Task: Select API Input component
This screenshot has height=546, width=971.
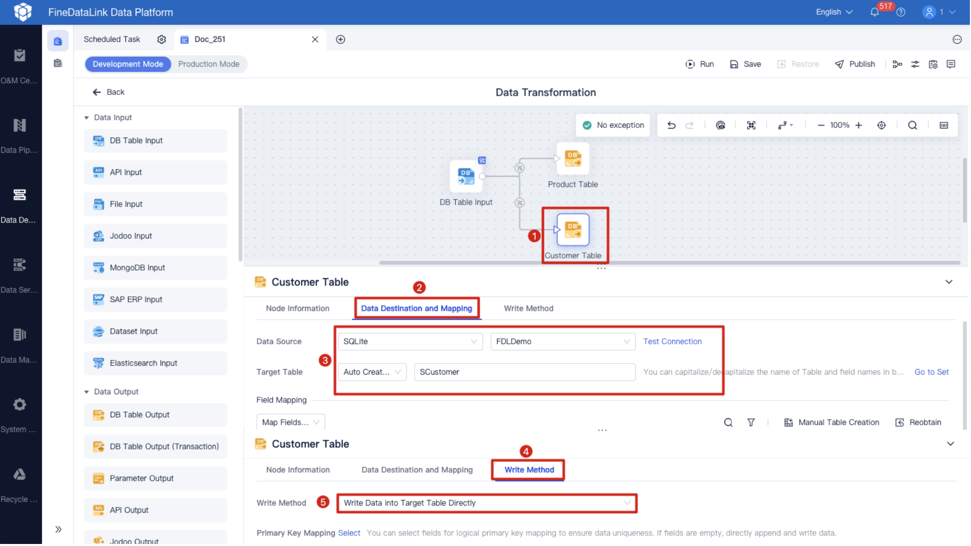Action: pyautogui.click(x=155, y=172)
